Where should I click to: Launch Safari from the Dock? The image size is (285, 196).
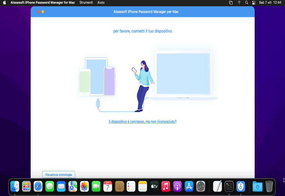(38, 186)
